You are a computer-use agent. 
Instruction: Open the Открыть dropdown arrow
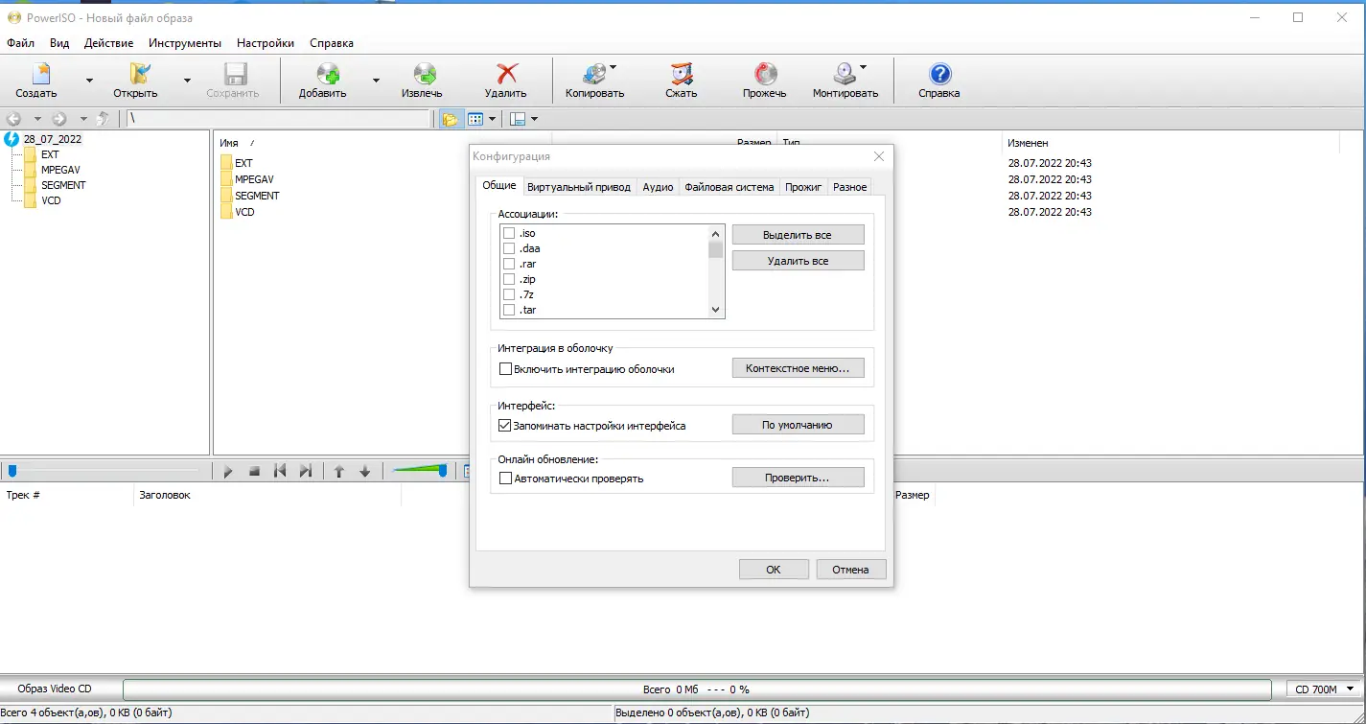[187, 81]
